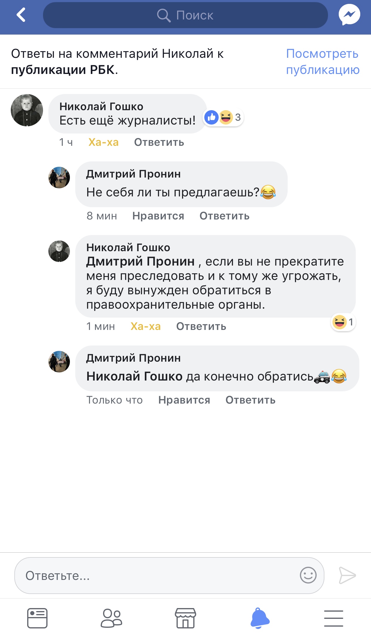Like Дмитрий Пронин's 8 мин reply

(158, 216)
